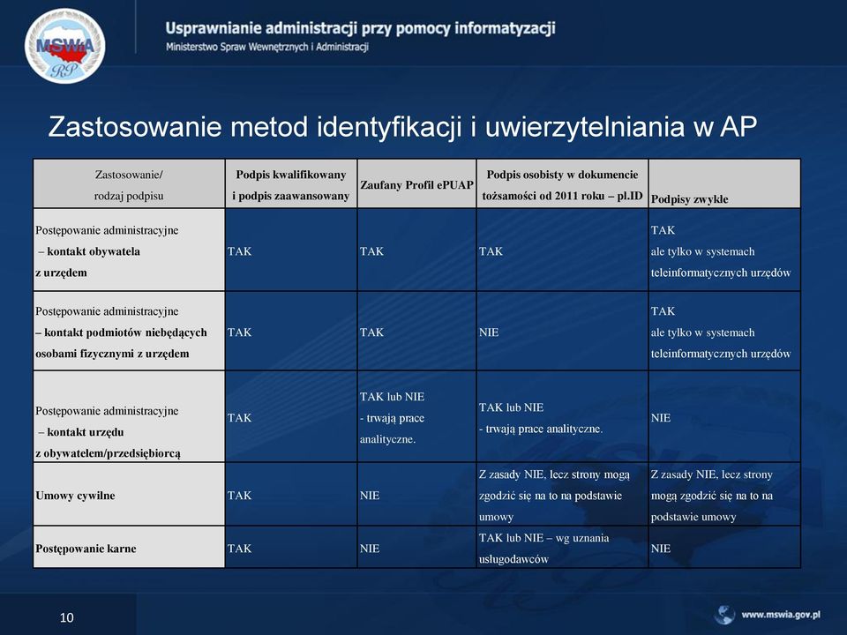Select 'Ministerstwo Spraw Wewnętrznych i Administracji' subtitle
This screenshot has height=635, width=847.
(267, 47)
